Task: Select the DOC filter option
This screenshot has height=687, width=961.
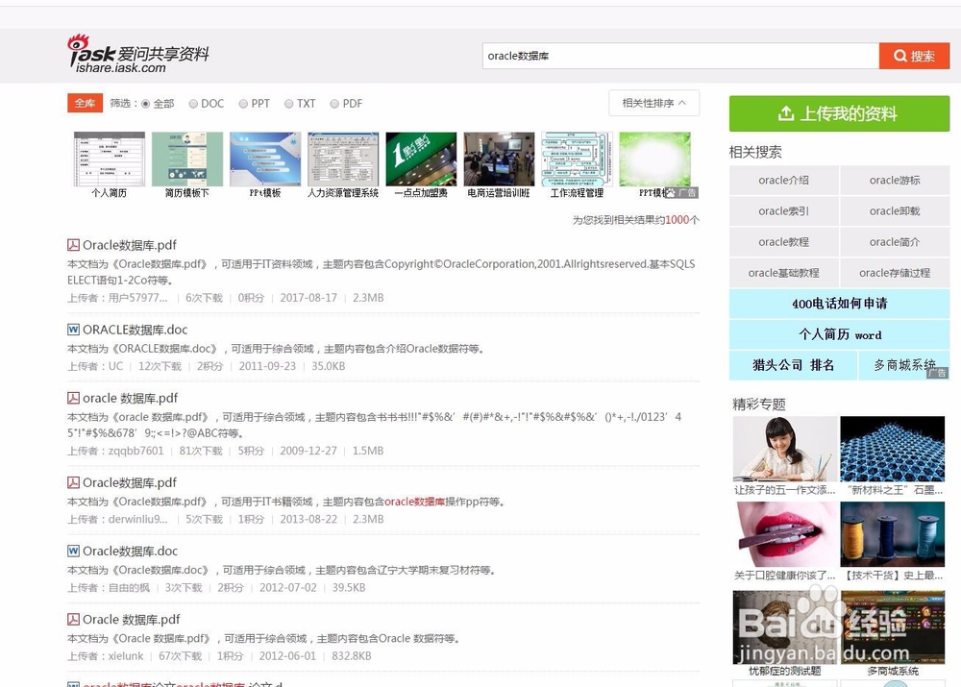Action: pos(195,103)
